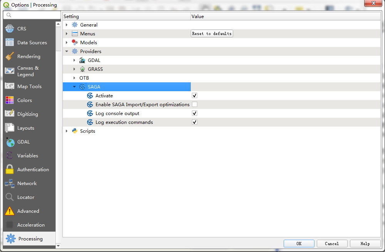The width and height of the screenshot is (385, 252).
Task: Click the Map Tools icon
Action: click(x=10, y=86)
